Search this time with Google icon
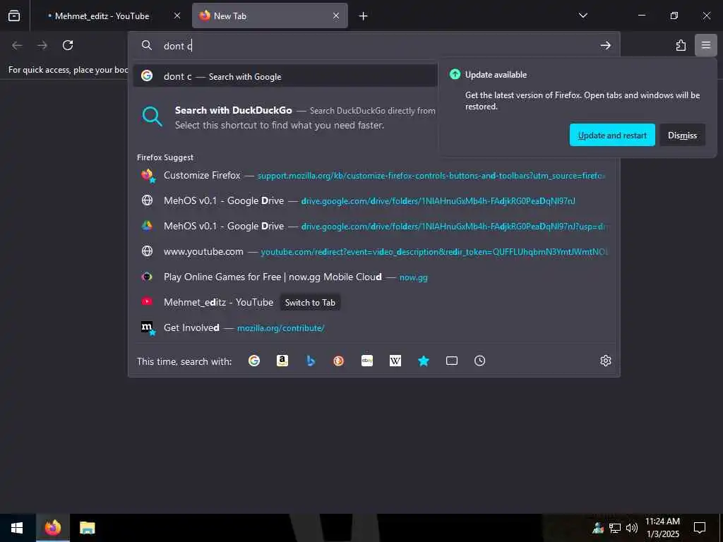 [x=254, y=361]
